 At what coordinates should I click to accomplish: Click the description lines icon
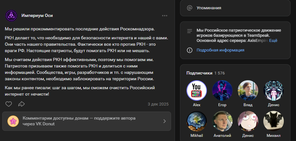[190, 31]
